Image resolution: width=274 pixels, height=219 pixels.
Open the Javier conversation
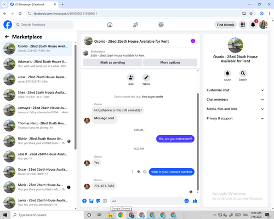tap(37, 203)
